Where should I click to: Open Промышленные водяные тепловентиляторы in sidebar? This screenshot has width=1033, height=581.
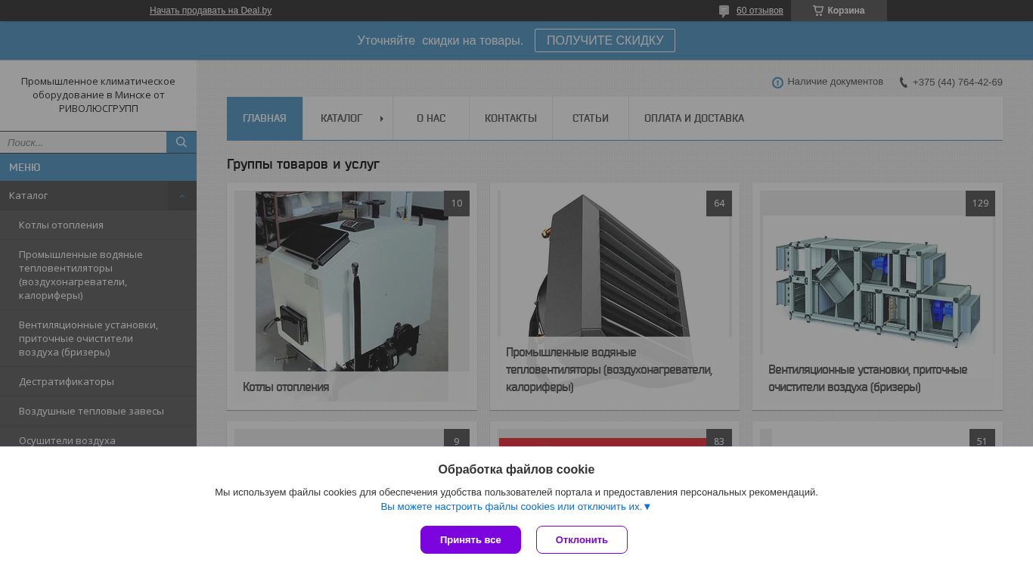tap(98, 275)
